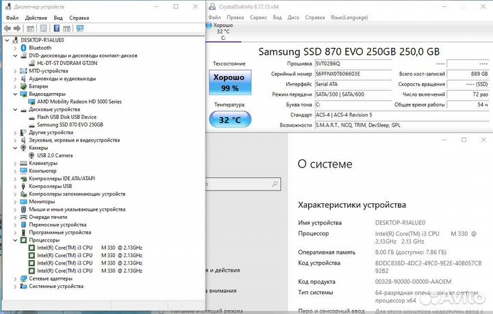Viewport: 493px width, 314px height.
Task: Click the Back arrow in Device Manager toolbar
Action: tap(8, 29)
